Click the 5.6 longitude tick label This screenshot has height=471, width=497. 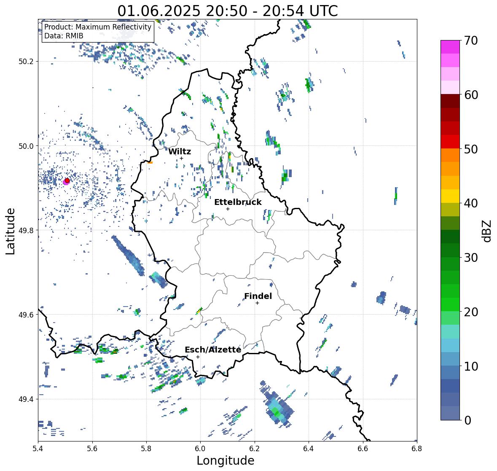point(92,449)
